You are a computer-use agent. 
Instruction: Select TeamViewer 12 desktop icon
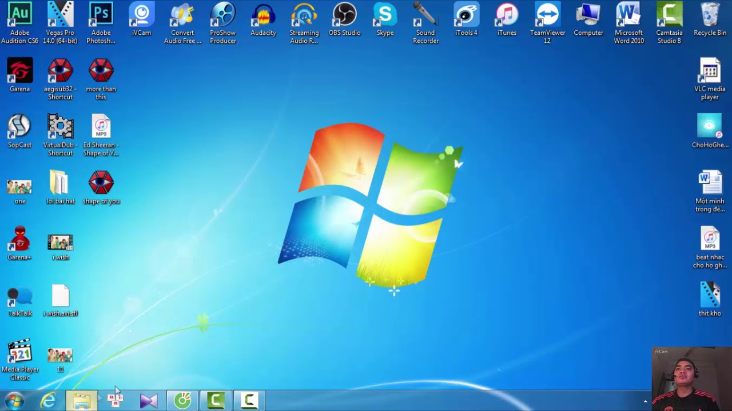pyautogui.click(x=547, y=23)
